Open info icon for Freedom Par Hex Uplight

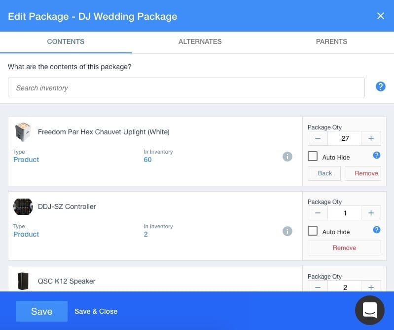point(287,157)
